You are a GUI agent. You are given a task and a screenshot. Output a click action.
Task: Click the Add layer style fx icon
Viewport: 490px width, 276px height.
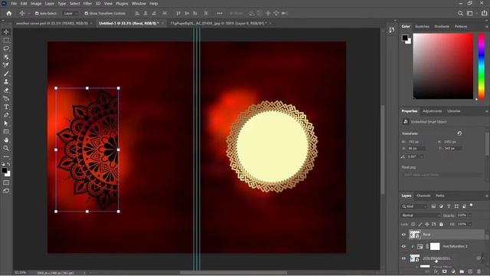(436, 271)
